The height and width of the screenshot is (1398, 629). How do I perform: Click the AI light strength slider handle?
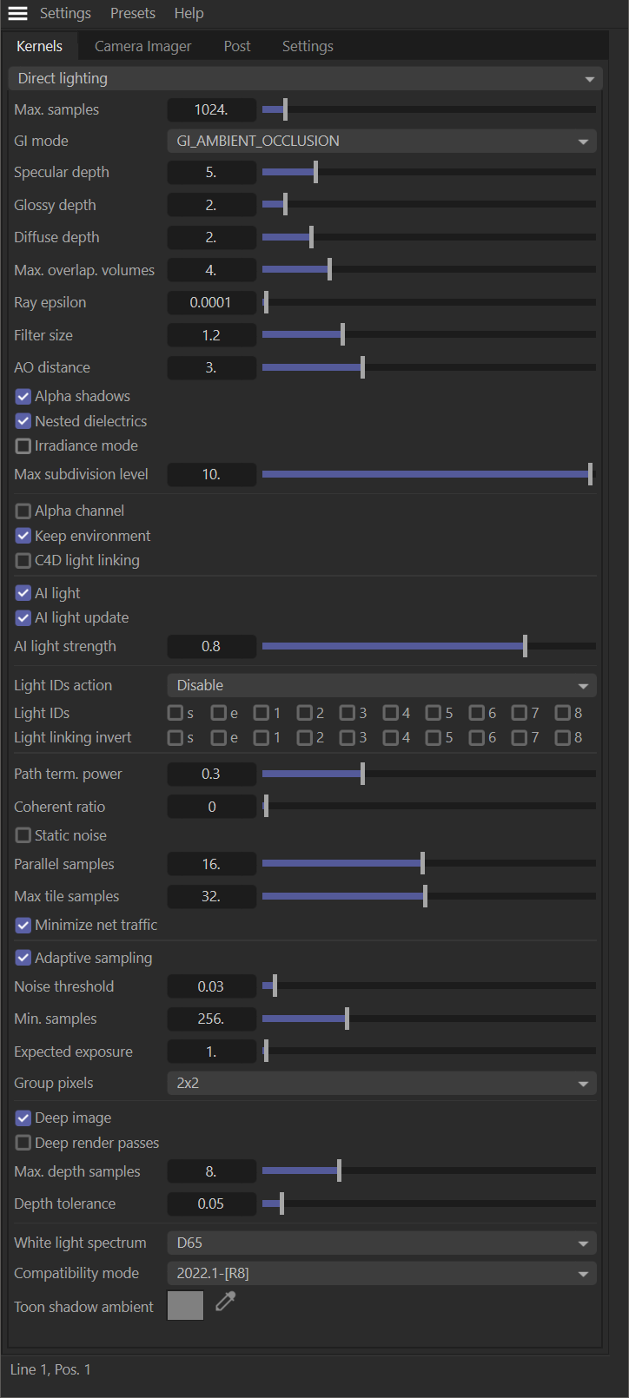coord(525,646)
